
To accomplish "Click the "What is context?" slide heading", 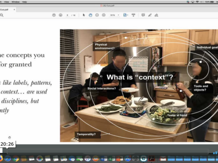I will [140, 77].
